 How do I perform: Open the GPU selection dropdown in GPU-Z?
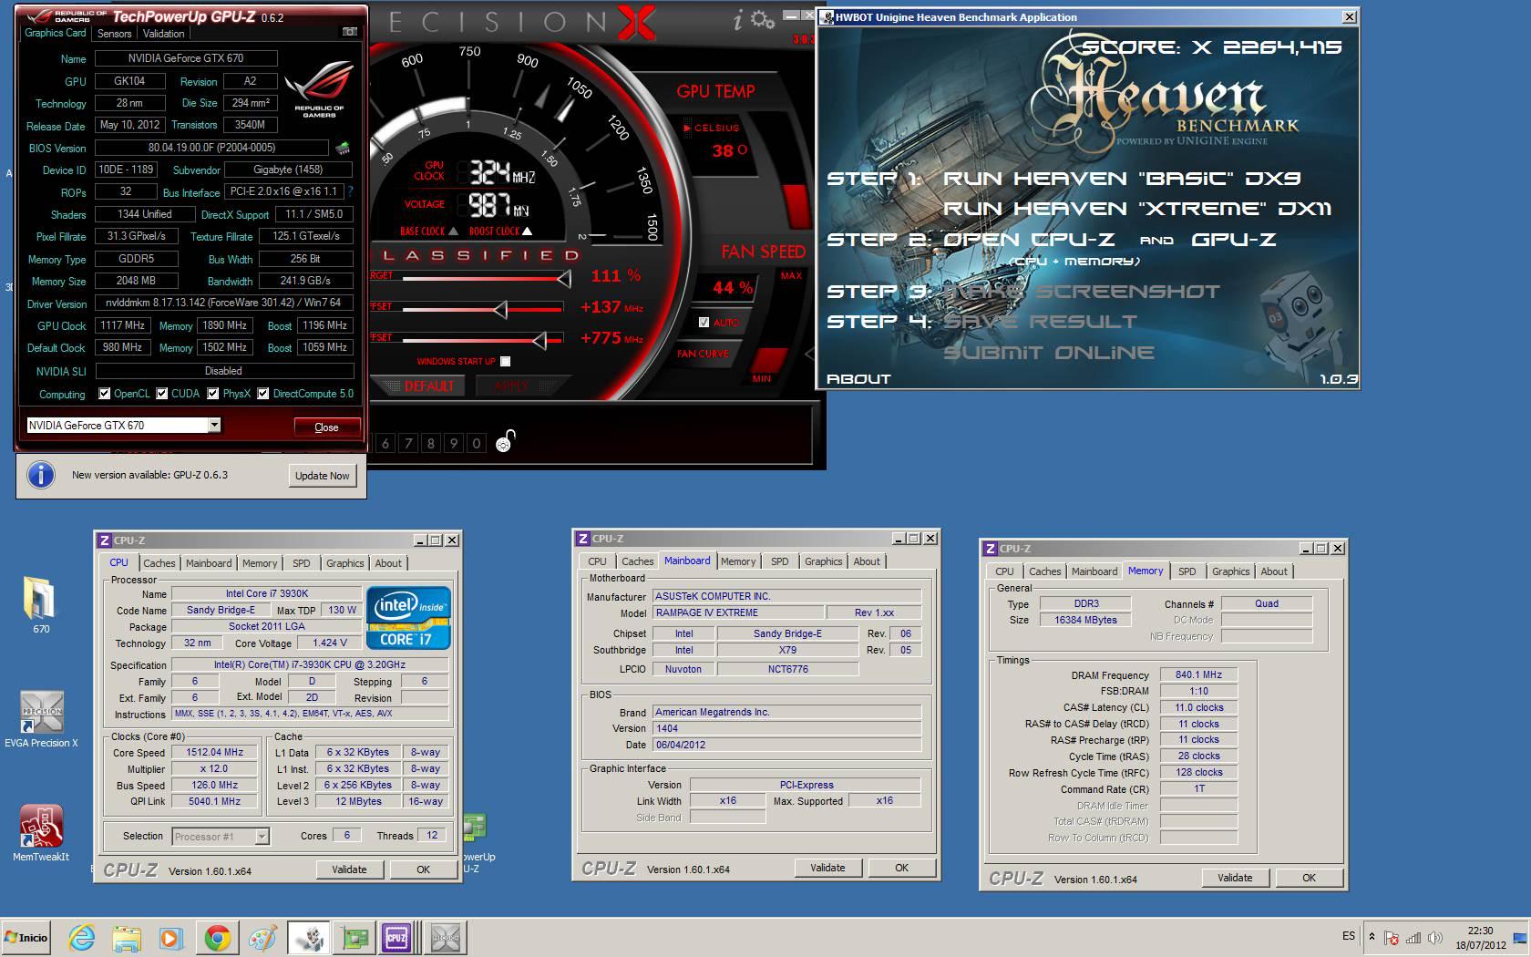(x=213, y=426)
